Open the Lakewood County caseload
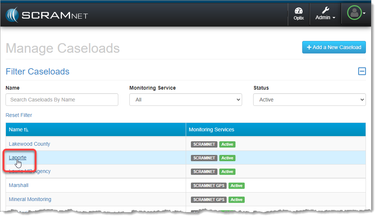Image resolution: width=377 pixels, height=218 pixels. point(29,144)
